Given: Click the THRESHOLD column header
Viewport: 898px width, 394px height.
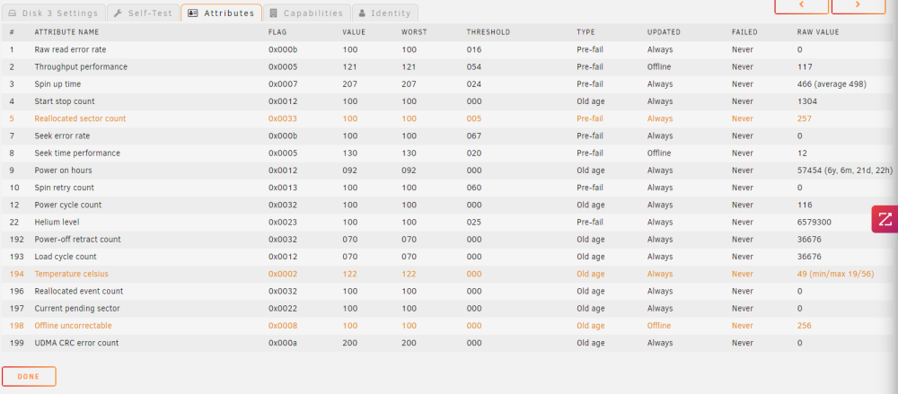Looking at the screenshot, I should (x=488, y=32).
